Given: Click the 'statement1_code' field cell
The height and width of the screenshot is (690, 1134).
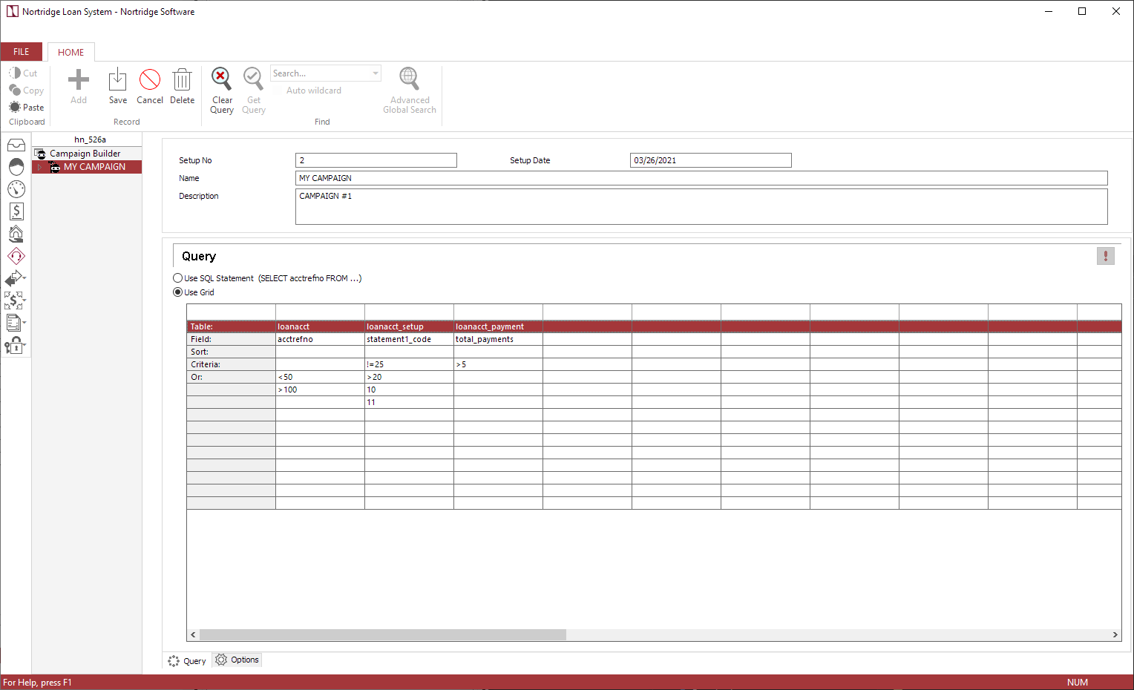Looking at the screenshot, I should tap(409, 339).
